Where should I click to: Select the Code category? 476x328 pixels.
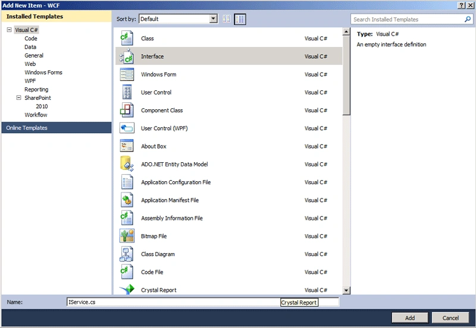pos(31,39)
